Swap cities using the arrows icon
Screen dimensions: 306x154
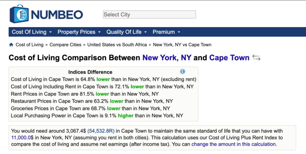(x=256, y=57)
